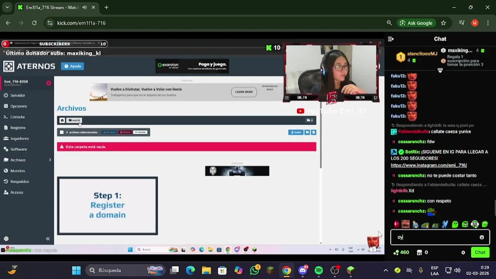Click the Windows Búsqueda search box

pos(126,270)
